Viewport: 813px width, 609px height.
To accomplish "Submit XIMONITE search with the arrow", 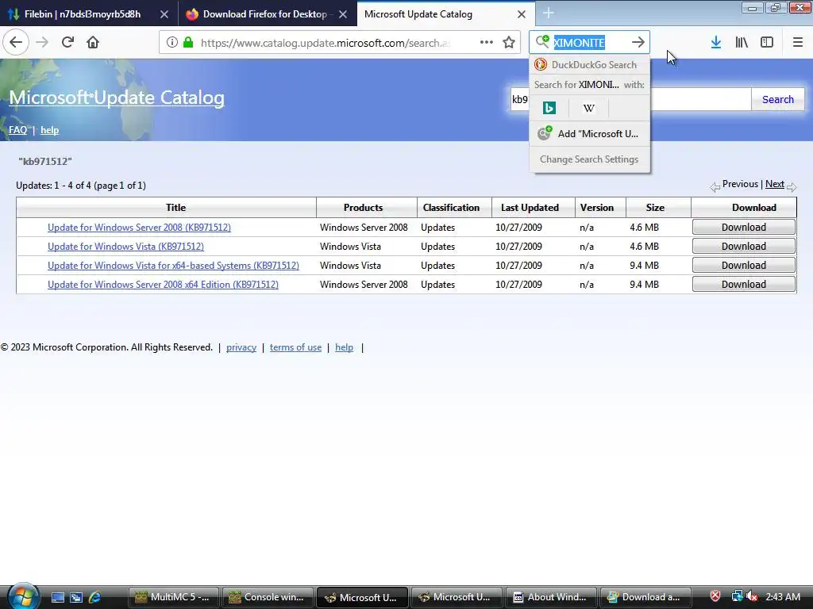I will click(x=638, y=43).
